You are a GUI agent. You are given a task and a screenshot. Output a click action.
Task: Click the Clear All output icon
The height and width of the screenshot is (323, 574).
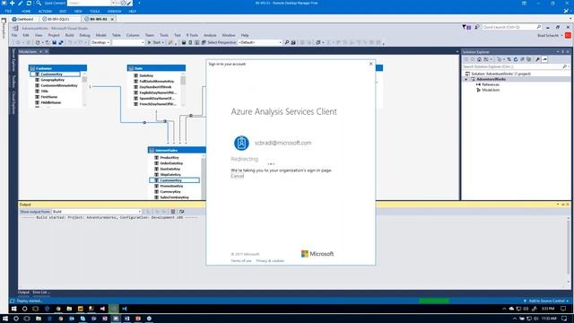(173, 212)
